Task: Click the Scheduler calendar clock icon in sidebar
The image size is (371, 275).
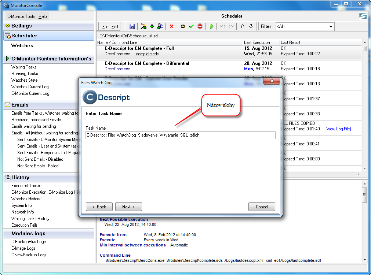Action: pos(8,36)
